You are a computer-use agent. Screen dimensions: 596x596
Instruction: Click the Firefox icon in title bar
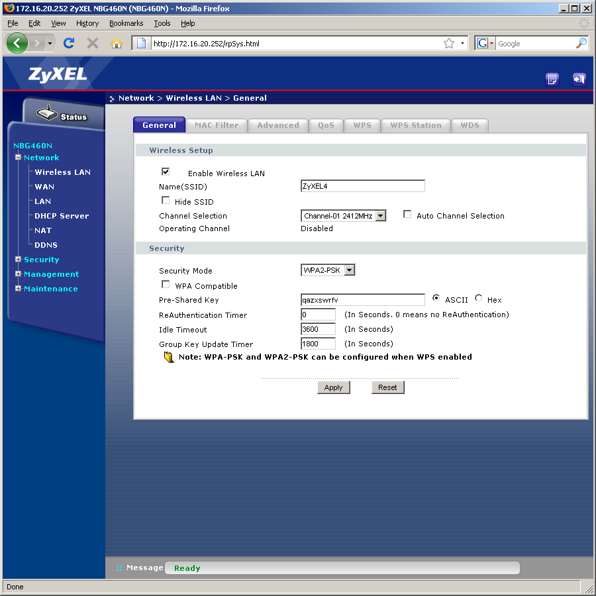tap(9, 8)
